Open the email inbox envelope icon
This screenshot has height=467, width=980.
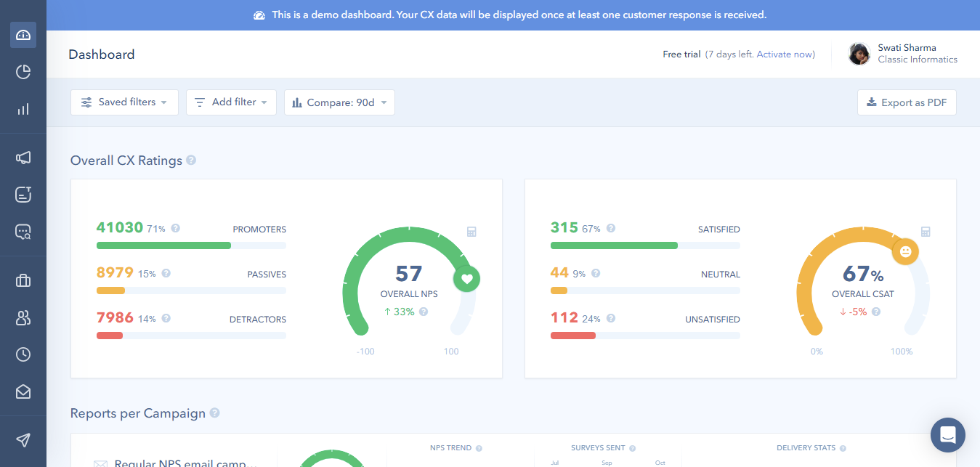[x=23, y=391]
